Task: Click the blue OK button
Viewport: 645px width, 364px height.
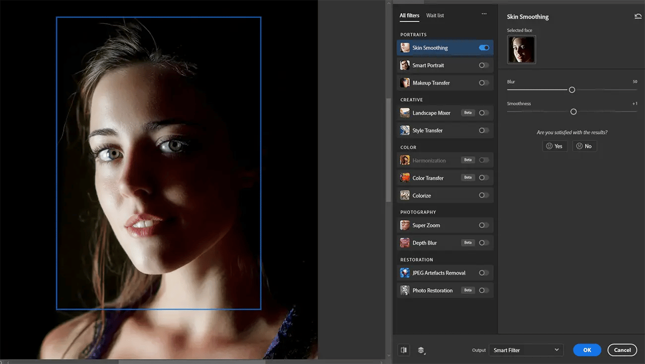Action: point(587,350)
